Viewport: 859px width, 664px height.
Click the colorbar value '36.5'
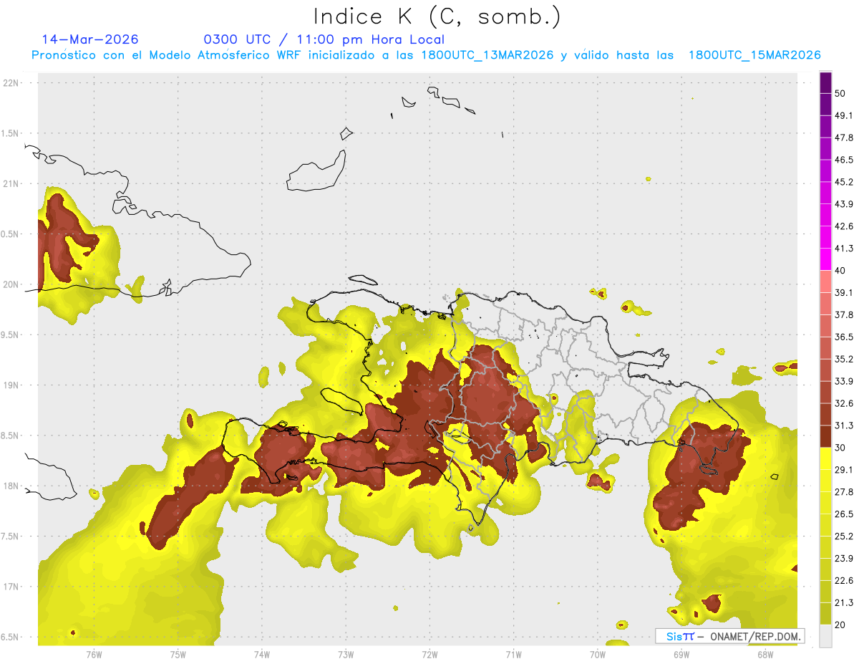pos(844,337)
